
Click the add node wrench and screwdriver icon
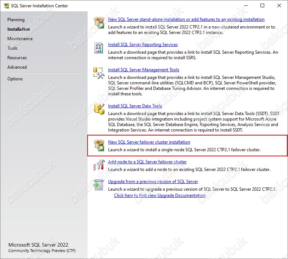[99, 165]
